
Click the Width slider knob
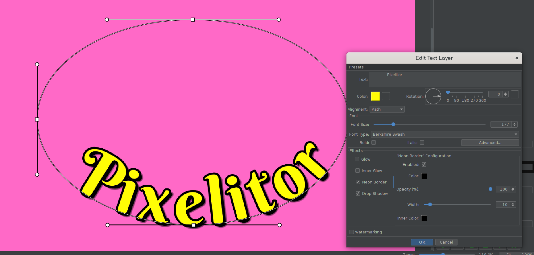click(x=430, y=204)
